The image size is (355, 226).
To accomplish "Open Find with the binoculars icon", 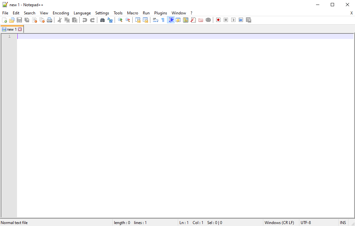I will coord(102,20).
